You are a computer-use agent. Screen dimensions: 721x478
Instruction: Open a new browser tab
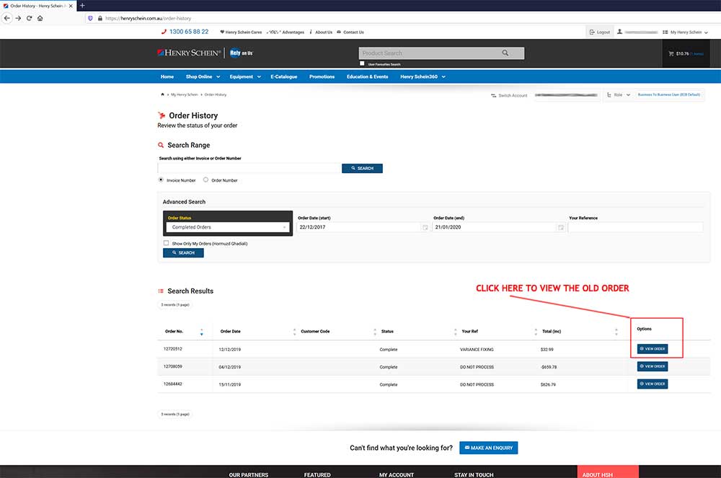coord(82,5)
